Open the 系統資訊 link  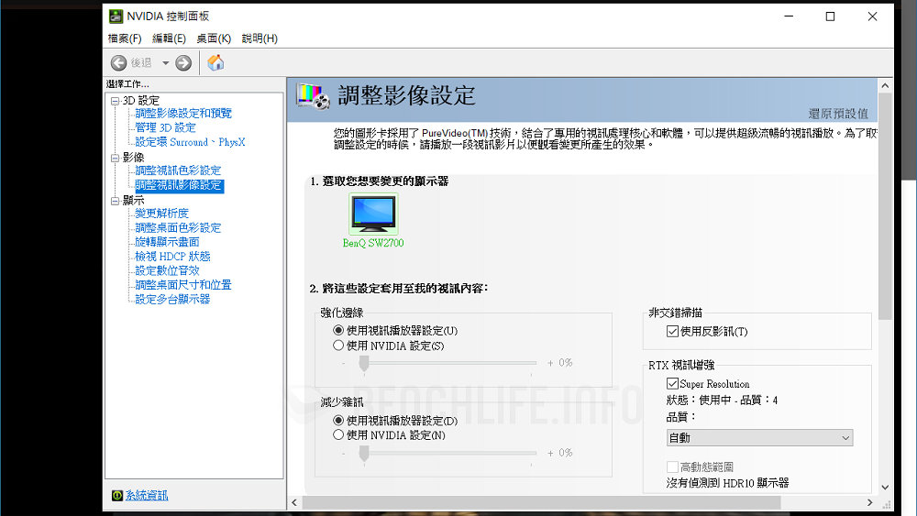147,496
